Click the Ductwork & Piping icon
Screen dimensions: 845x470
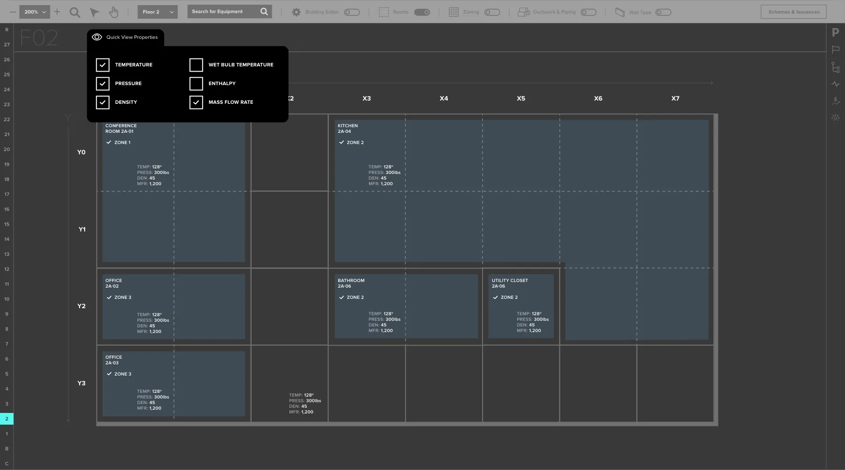click(x=523, y=12)
